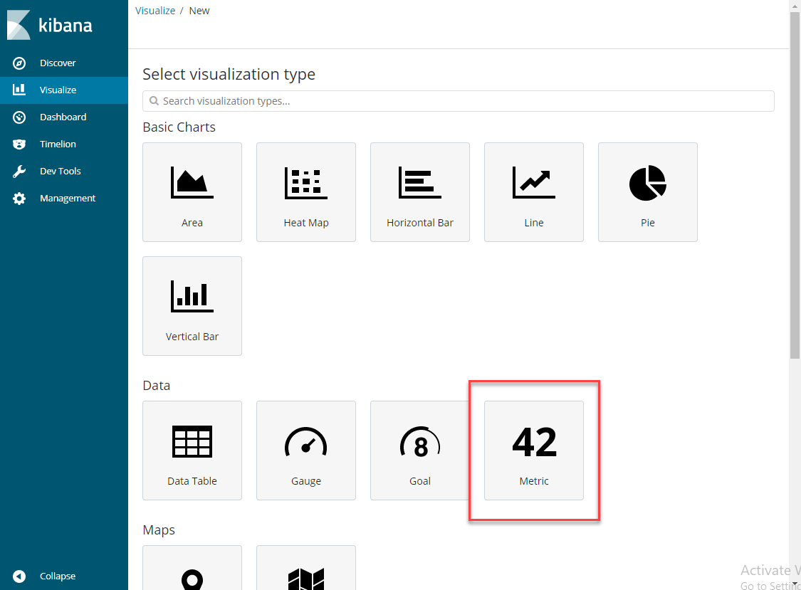Click the Collapse sidebar label
The image size is (801, 590).
(58, 576)
